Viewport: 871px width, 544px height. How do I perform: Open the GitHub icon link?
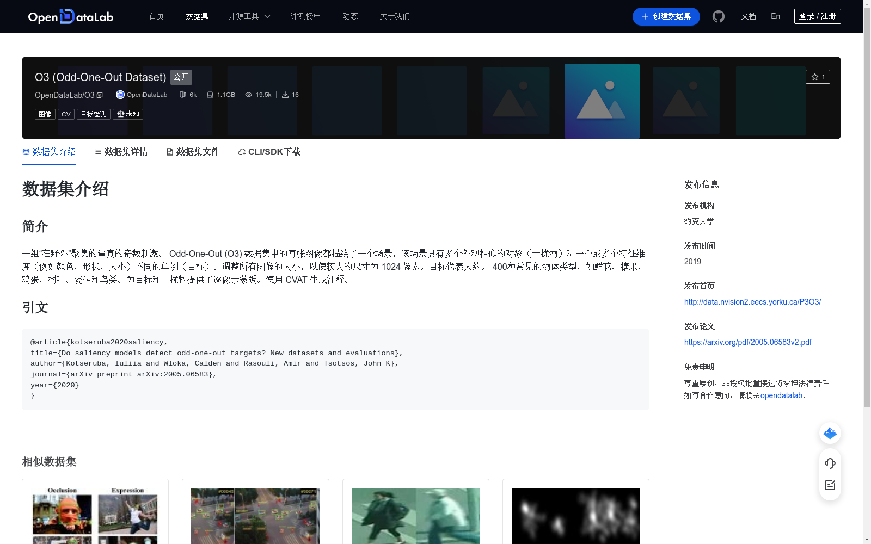pyautogui.click(x=719, y=16)
